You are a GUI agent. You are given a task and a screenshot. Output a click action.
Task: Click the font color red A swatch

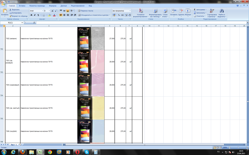[x=54, y=15]
